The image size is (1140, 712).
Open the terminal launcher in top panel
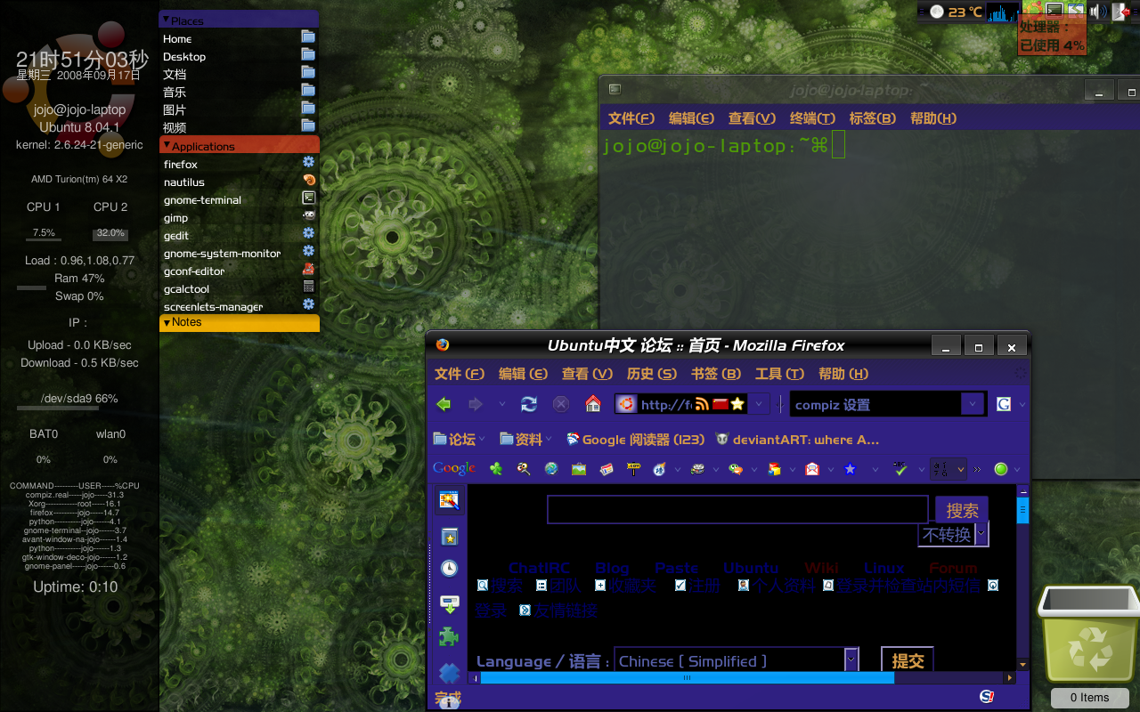[x=1054, y=11]
